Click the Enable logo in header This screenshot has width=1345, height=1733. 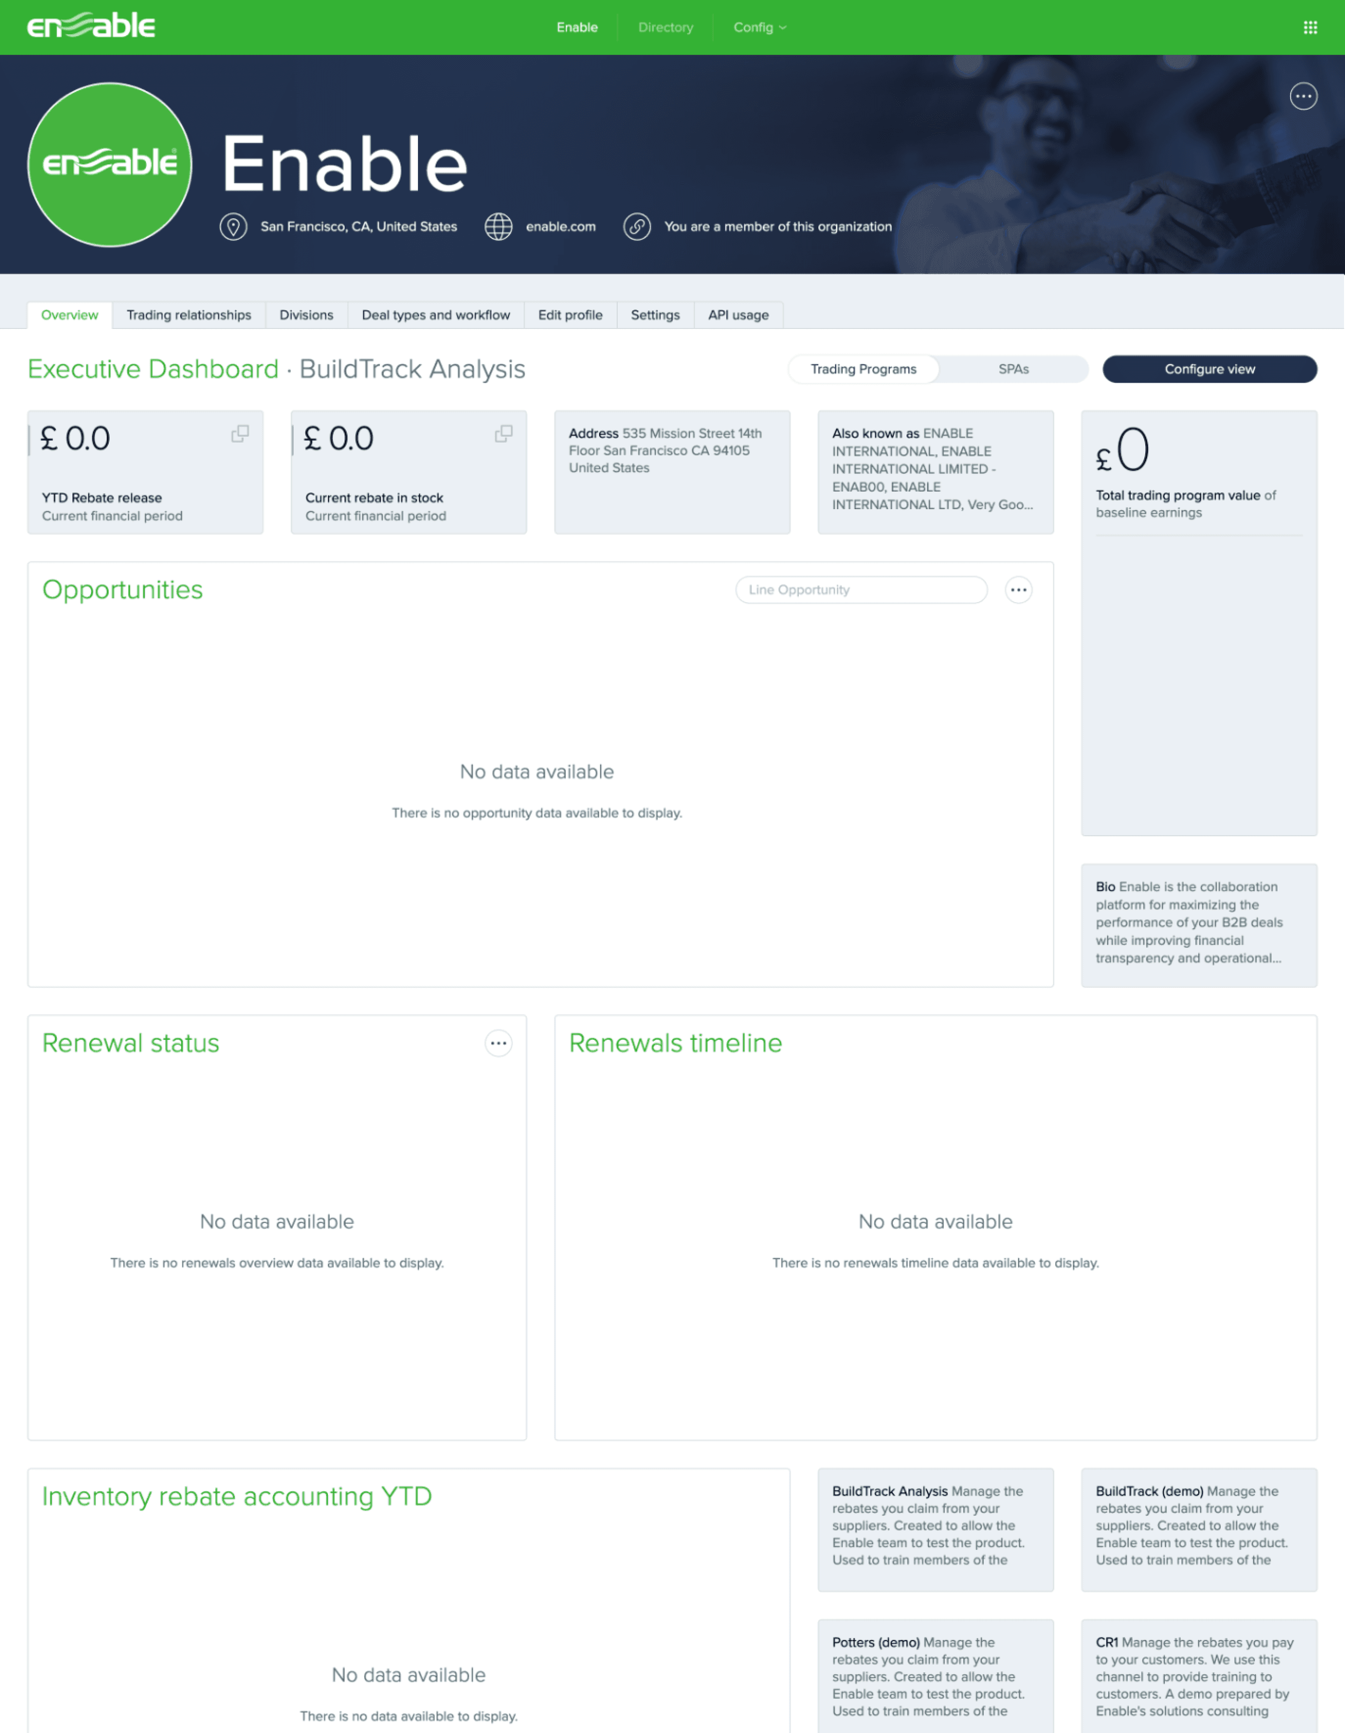(x=91, y=26)
